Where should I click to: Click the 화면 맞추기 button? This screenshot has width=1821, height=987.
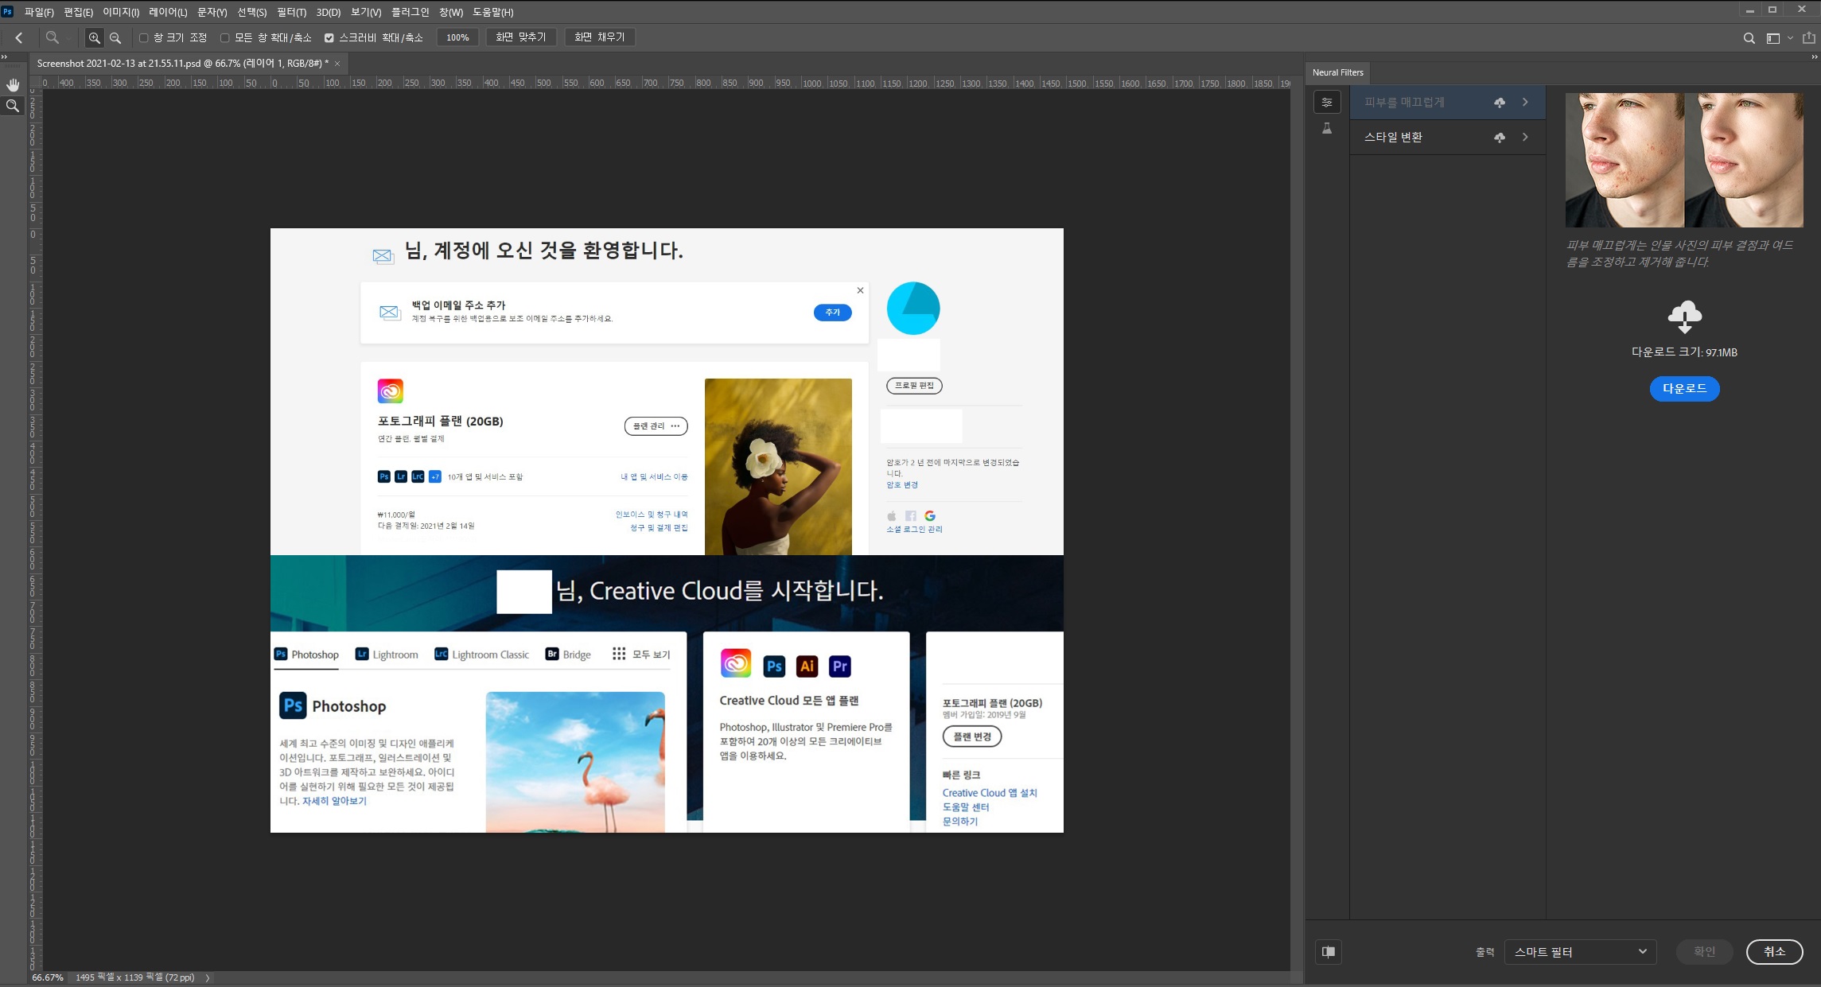click(x=521, y=37)
